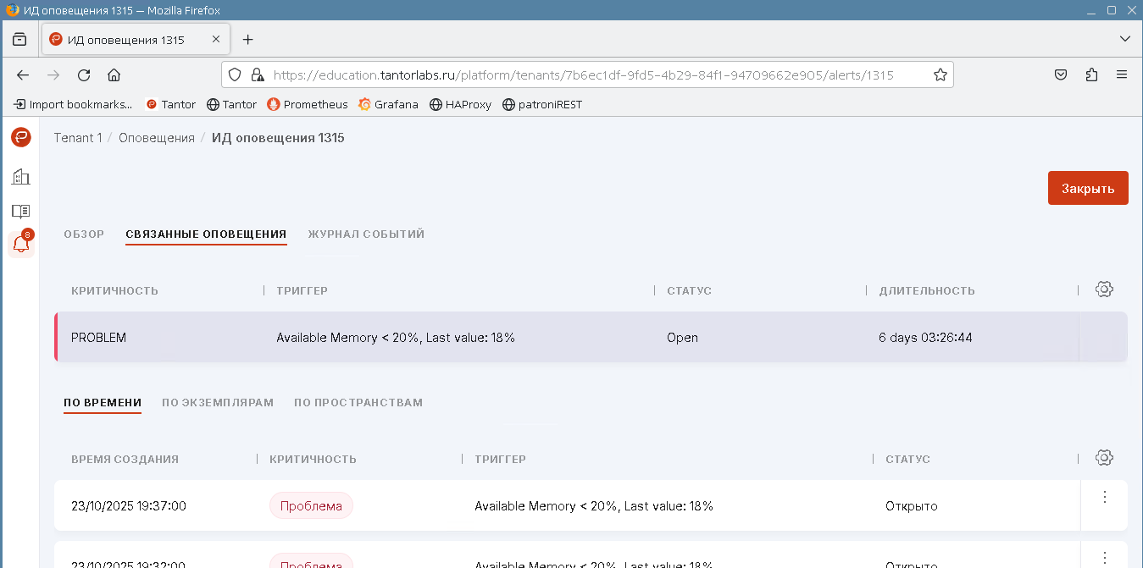Bookmark this page with star icon
Image resolution: width=1143 pixels, height=568 pixels.
click(940, 74)
